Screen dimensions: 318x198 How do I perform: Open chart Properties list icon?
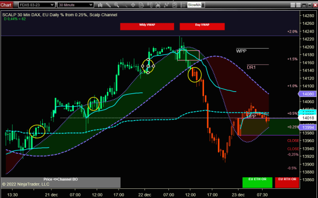coord(183,5)
